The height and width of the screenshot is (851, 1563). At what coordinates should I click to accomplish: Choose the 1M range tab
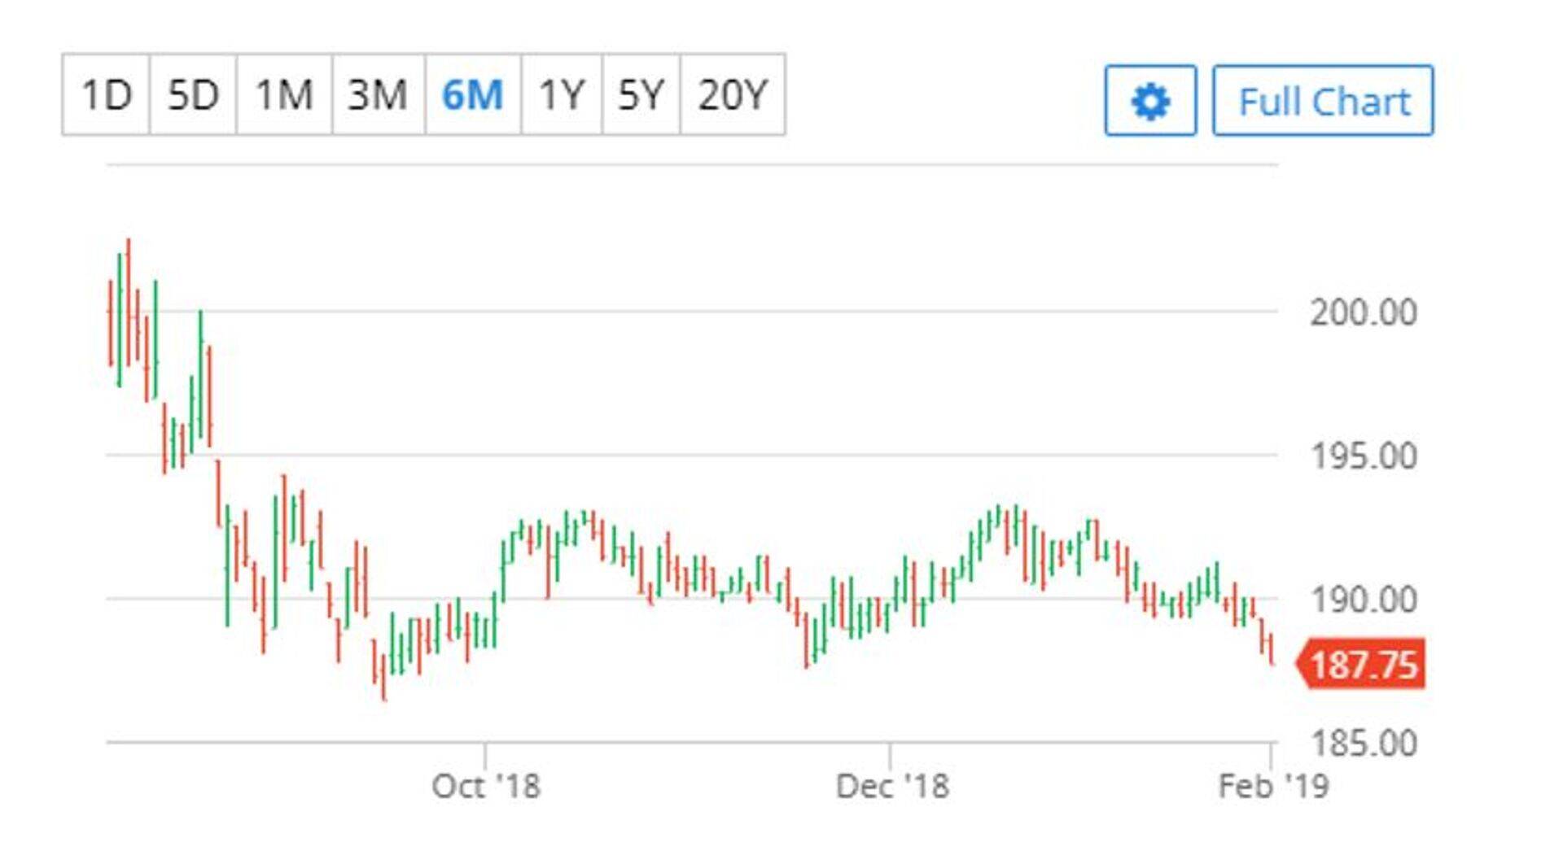click(x=284, y=94)
